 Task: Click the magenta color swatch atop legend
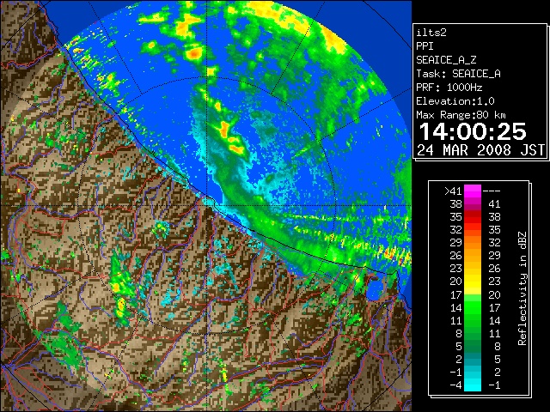[473, 191]
